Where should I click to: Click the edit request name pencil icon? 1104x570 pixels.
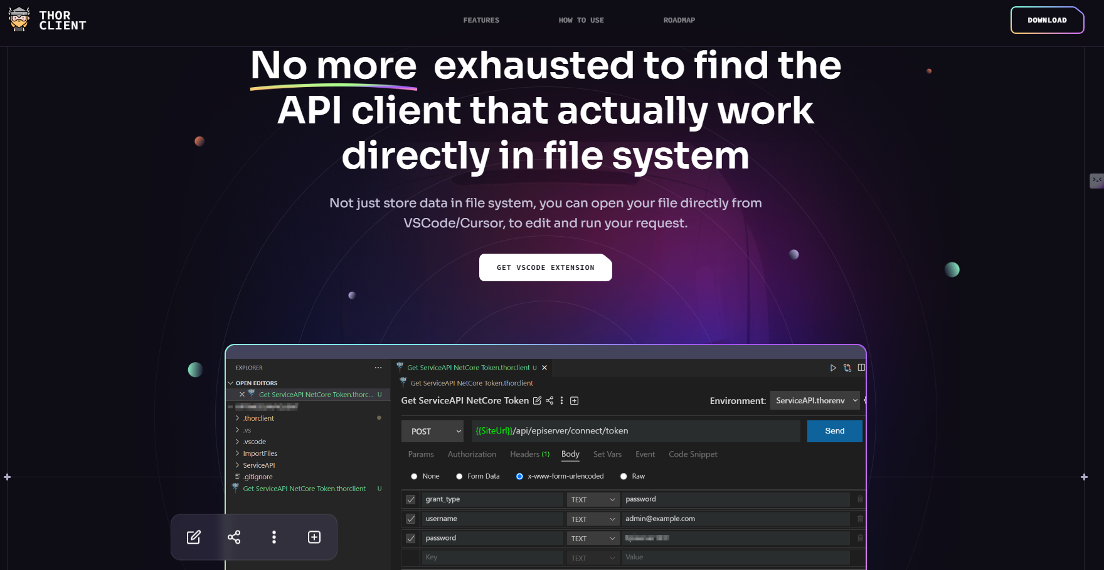[537, 401]
